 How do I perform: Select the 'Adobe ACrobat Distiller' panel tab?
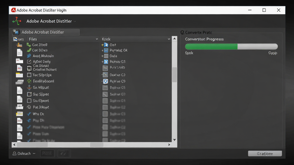tap(46, 32)
